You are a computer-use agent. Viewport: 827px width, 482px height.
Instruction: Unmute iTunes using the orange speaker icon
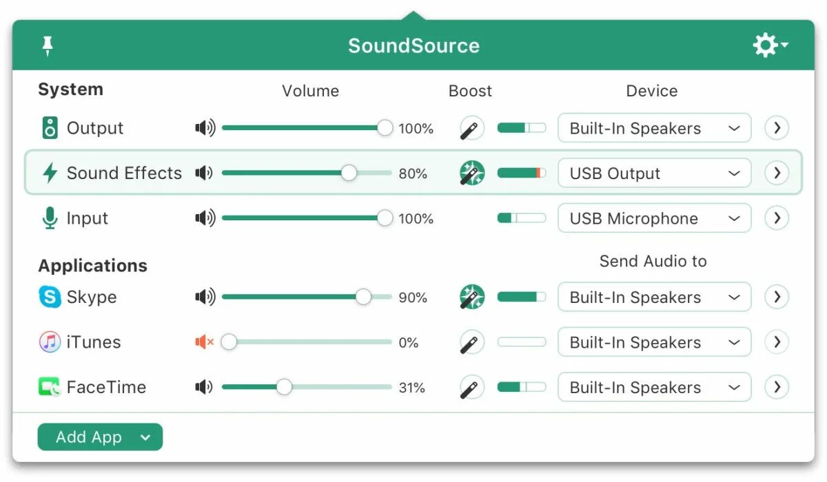point(205,342)
